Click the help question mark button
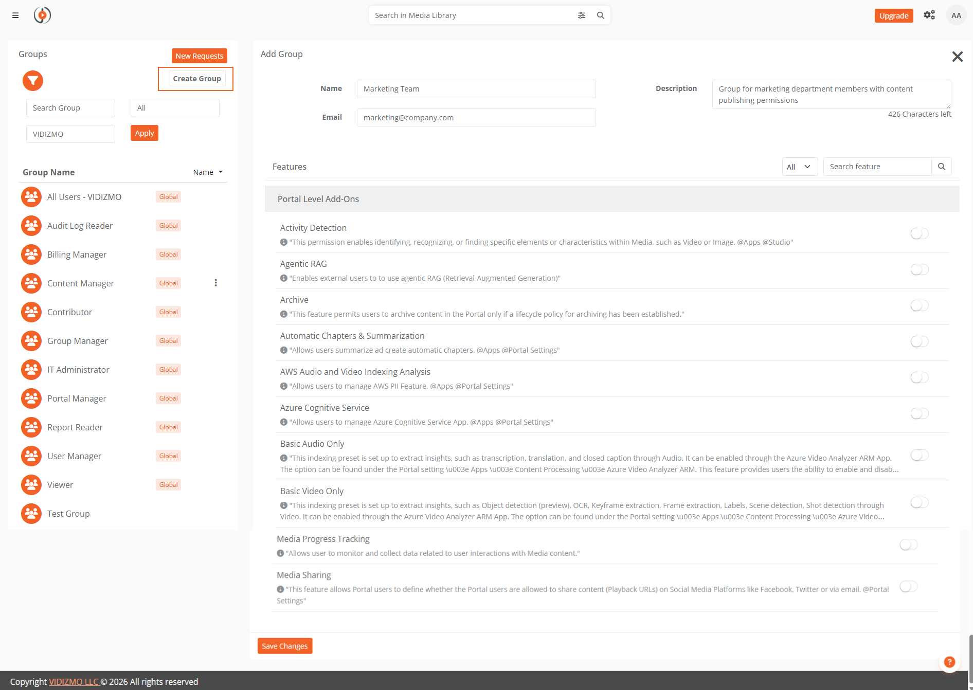 click(949, 662)
